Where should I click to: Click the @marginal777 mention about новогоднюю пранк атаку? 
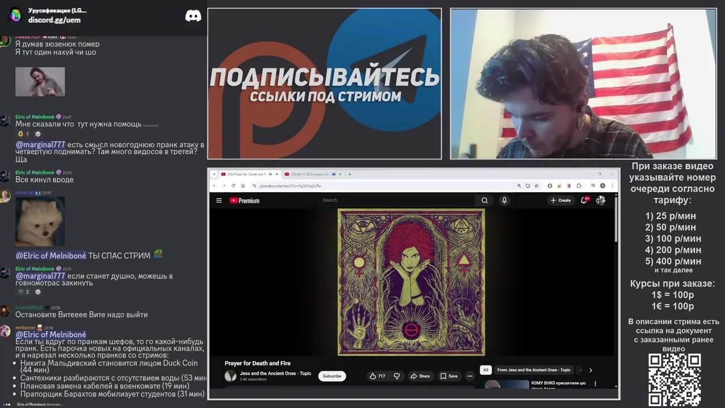click(40, 145)
